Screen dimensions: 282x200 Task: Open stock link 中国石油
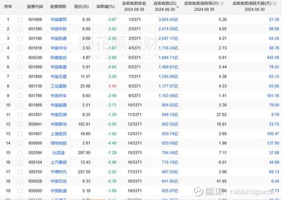click(59, 115)
